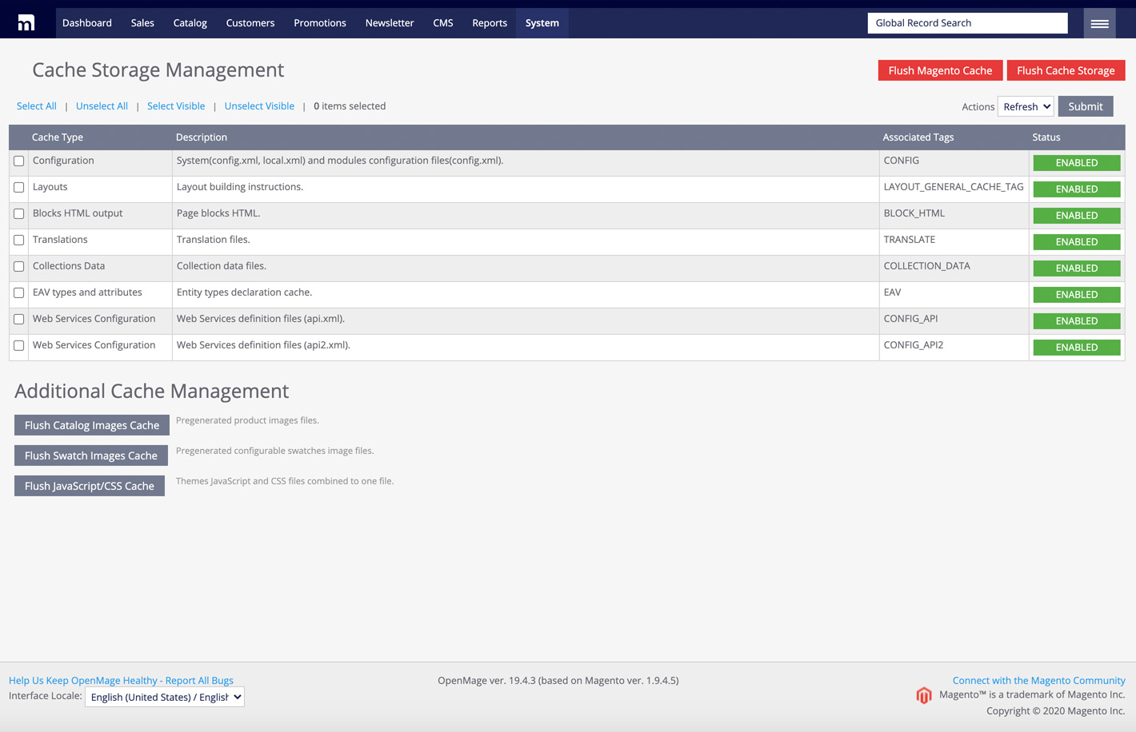Check the Collections Data checkbox
Image resolution: width=1136 pixels, height=732 pixels.
(x=18, y=266)
